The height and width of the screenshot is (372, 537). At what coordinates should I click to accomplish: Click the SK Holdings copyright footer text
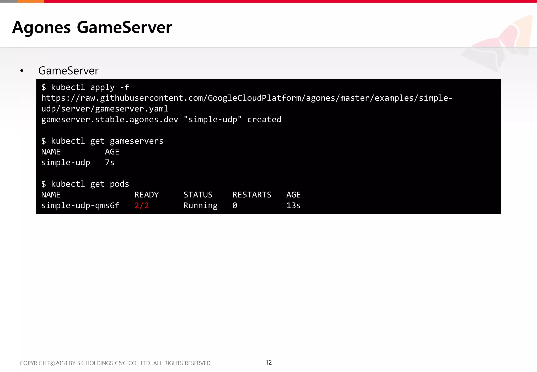(115, 363)
